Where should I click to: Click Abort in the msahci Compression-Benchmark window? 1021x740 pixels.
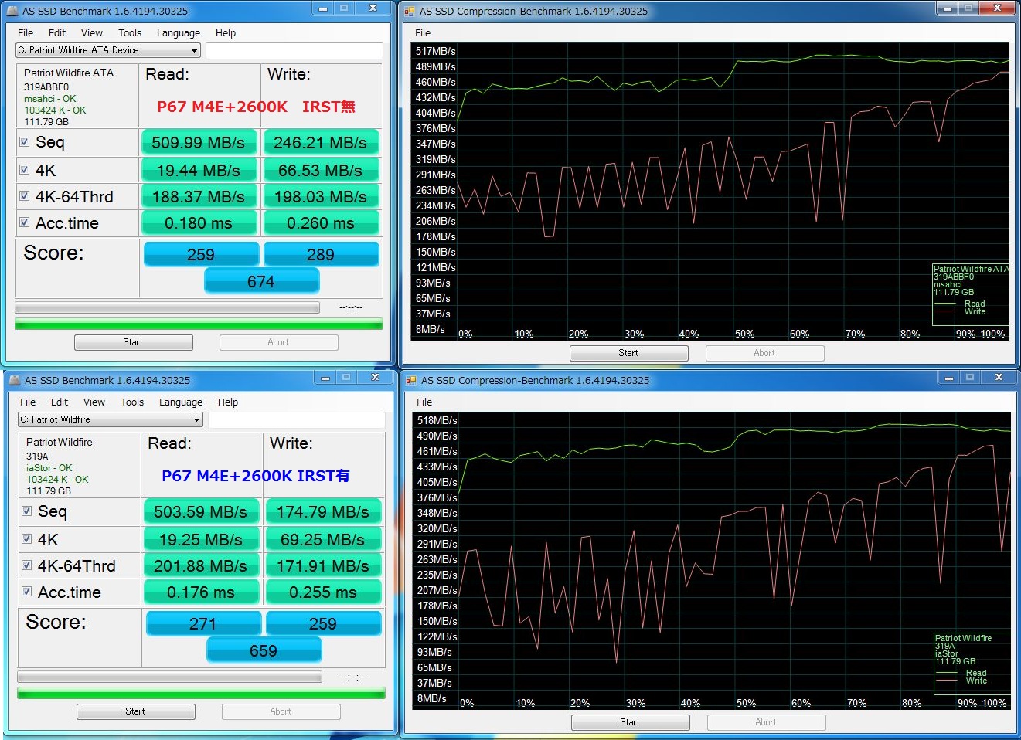765,353
